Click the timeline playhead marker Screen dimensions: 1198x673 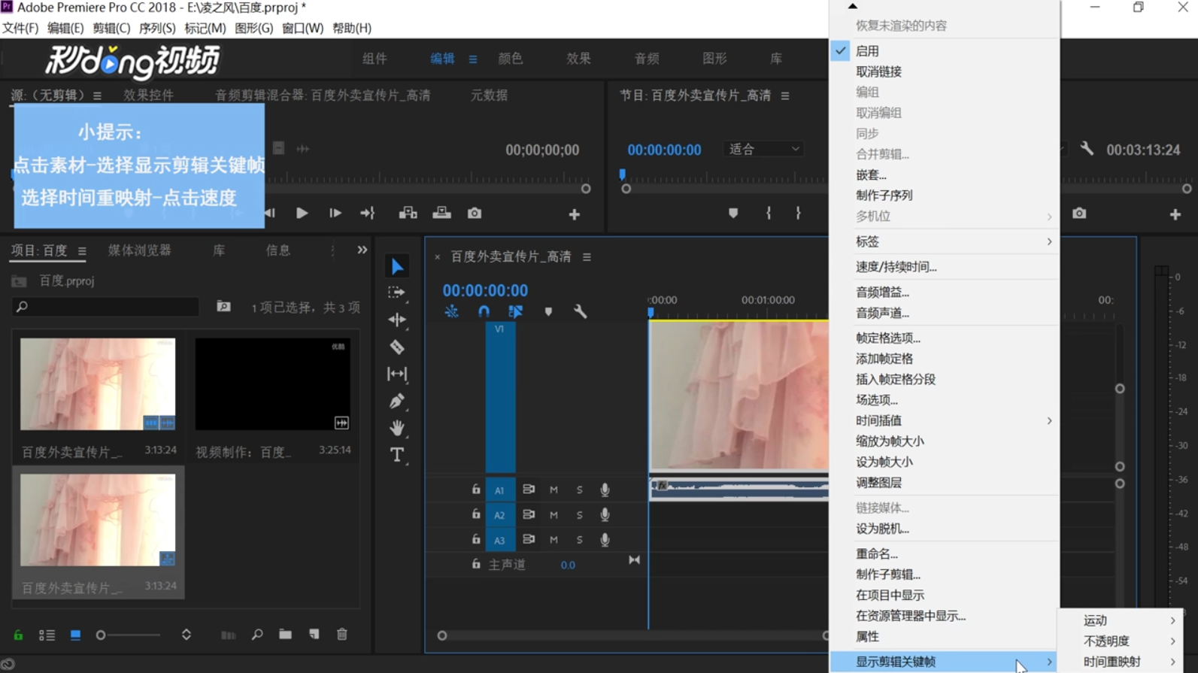pos(651,311)
